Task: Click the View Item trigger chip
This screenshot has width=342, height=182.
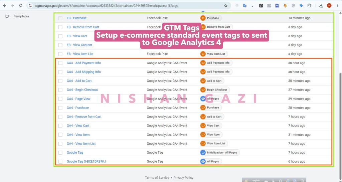Action: [211, 135]
